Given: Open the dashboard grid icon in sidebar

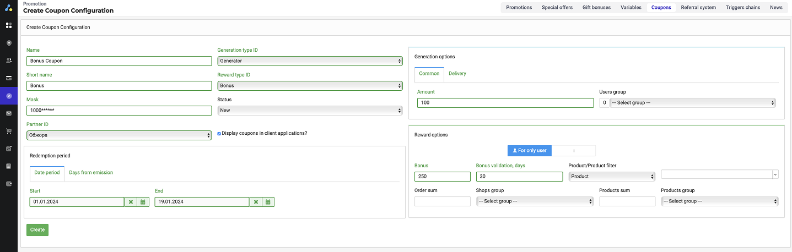Looking at the screenshot, I should 9,25.
